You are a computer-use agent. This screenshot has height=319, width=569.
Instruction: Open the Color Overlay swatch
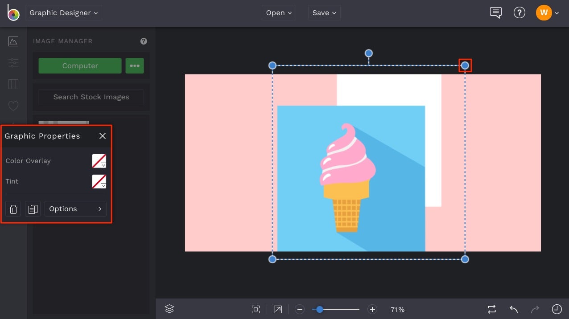pos(99,161)
